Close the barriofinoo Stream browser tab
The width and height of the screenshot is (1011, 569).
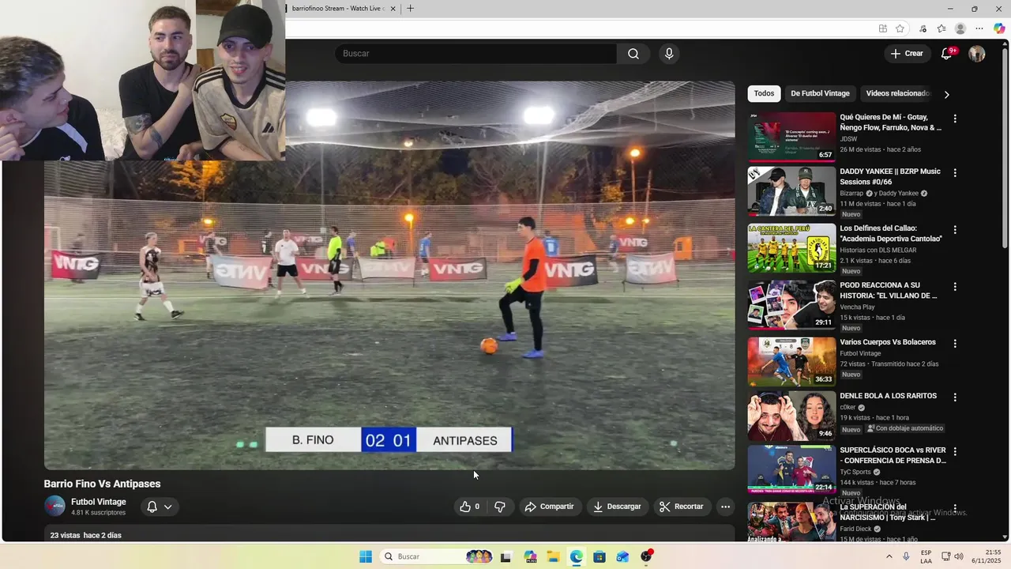point(393,9)
